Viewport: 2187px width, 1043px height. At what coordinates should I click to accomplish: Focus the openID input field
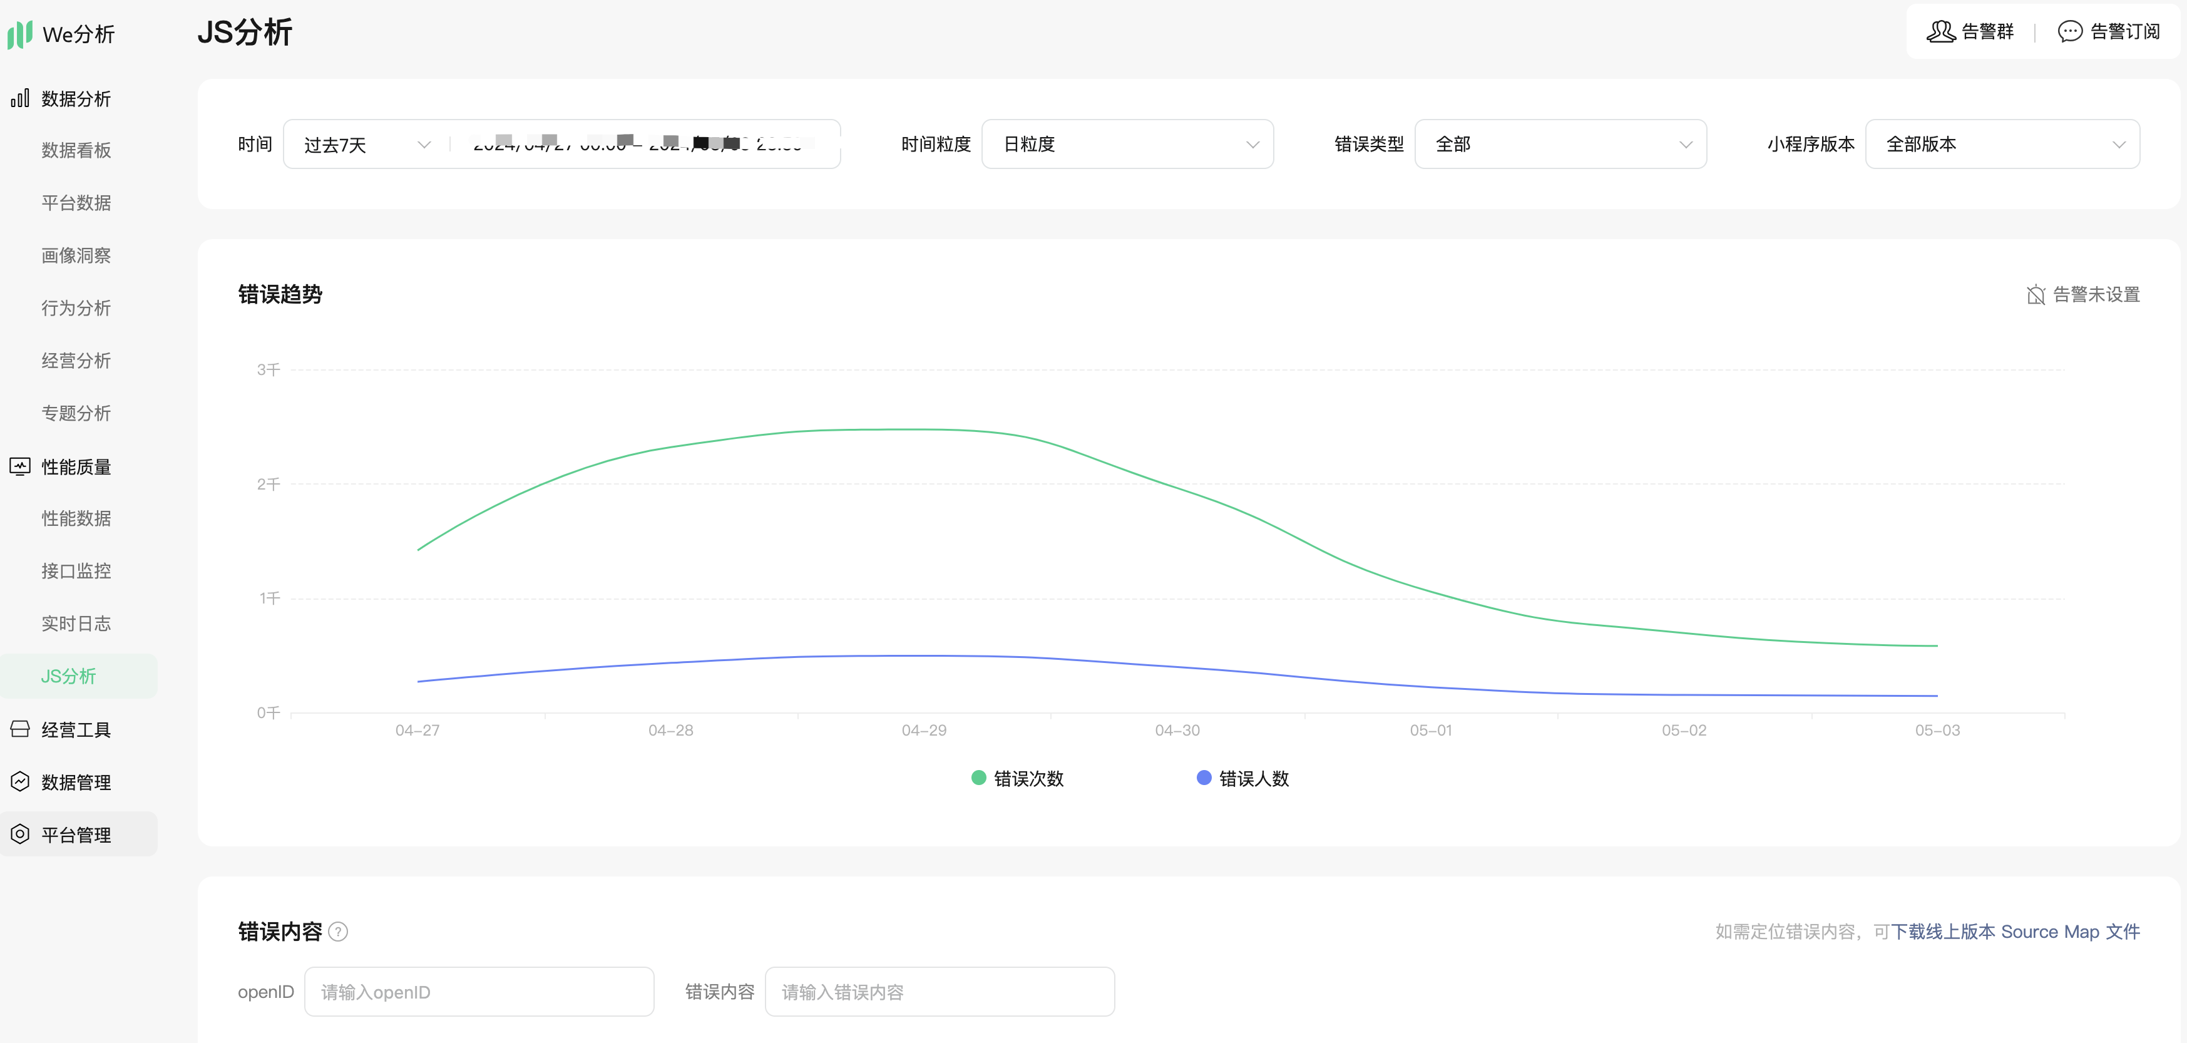click(479, 991)
